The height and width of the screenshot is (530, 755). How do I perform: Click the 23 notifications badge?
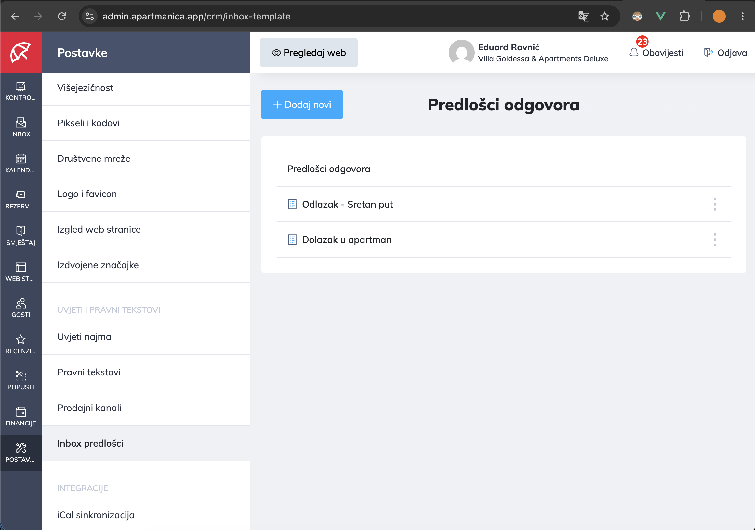pos(642,42)
